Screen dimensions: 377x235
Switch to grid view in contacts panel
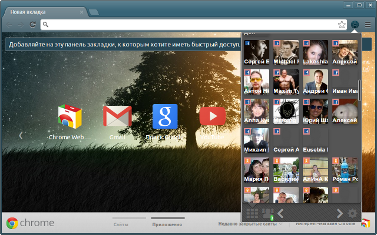click(x=252, y=213)
